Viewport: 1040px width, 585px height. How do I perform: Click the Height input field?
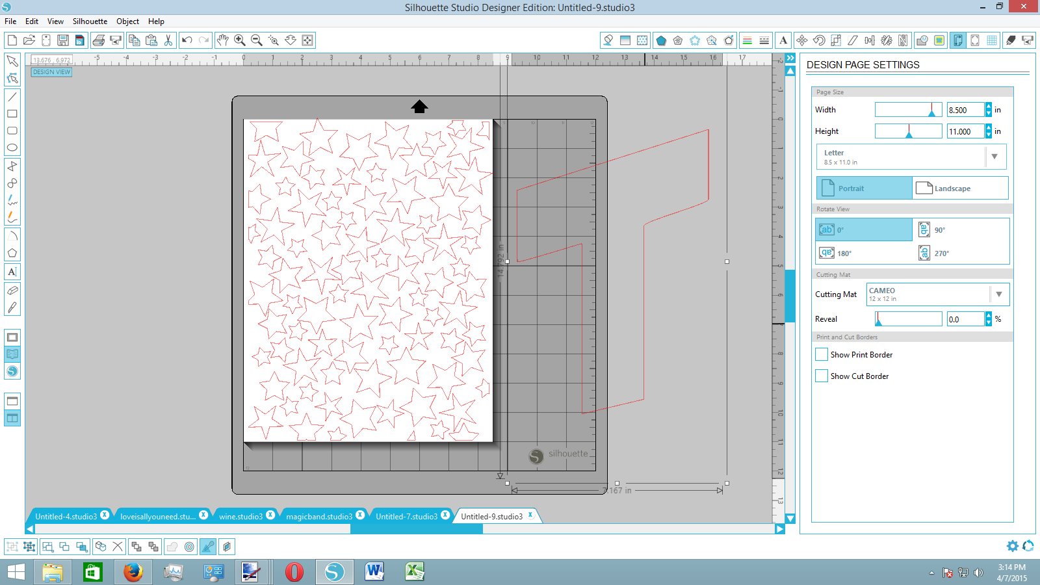(x=965, y=131)
